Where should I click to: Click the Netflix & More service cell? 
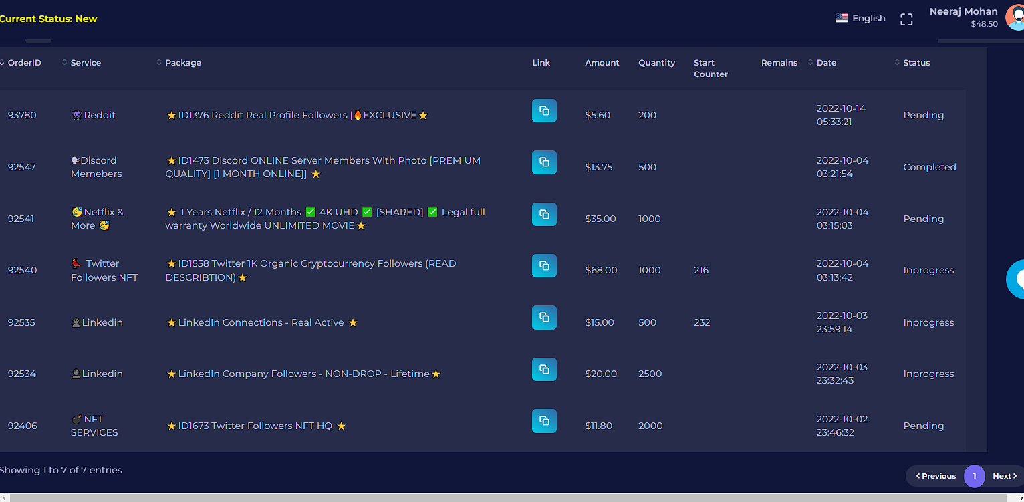click(x=98, y=219)
